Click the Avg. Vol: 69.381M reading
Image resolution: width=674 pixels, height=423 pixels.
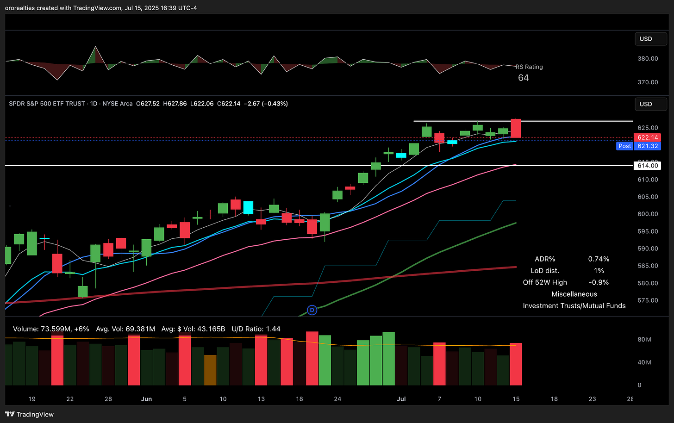tap(125, 329)
